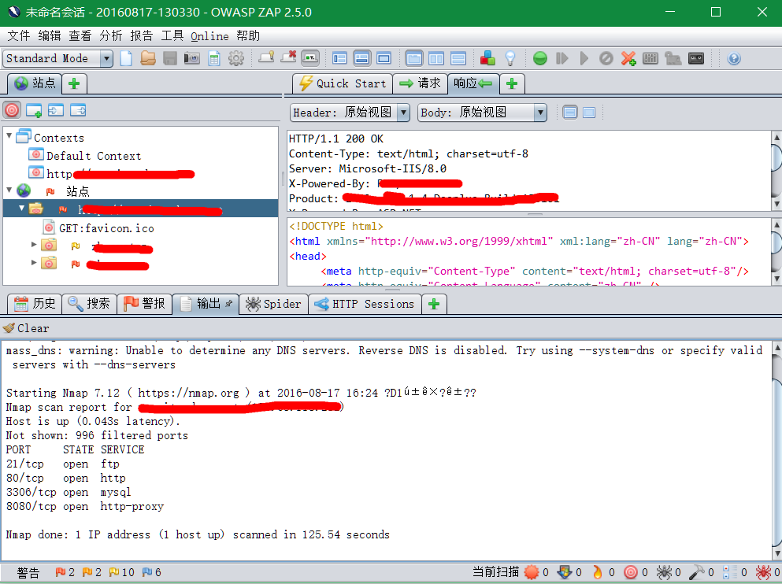Switch to the Quick Start tab
The image size is (782, 584).
pyautogui.click(x=343, y=83)
